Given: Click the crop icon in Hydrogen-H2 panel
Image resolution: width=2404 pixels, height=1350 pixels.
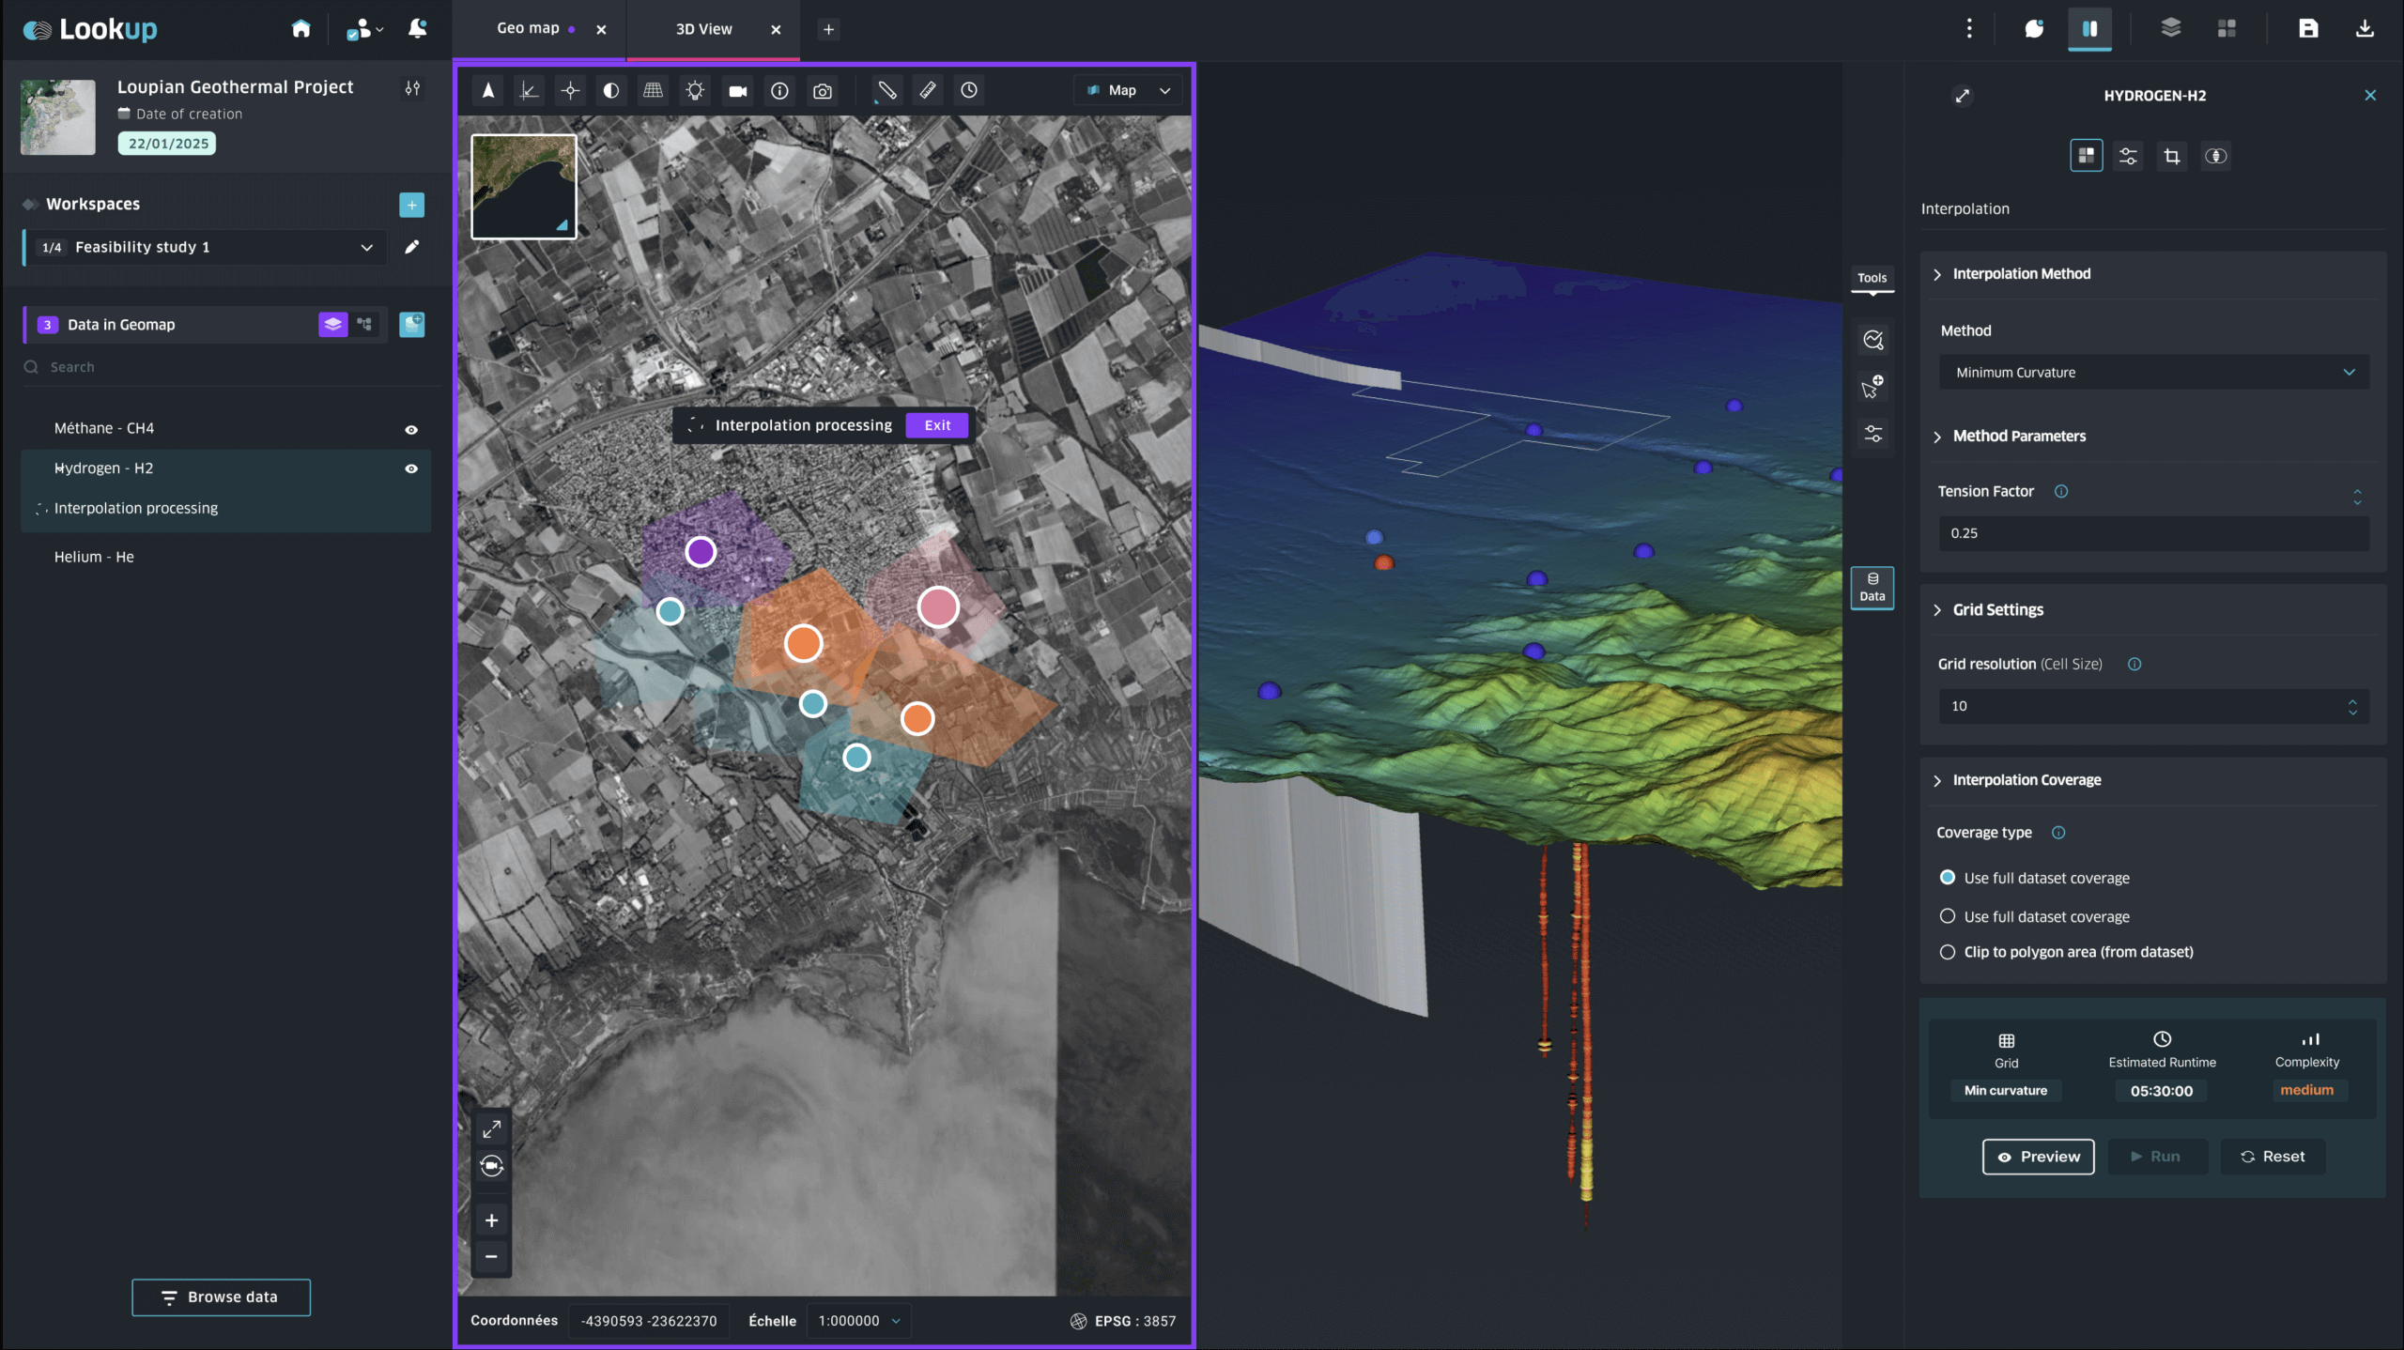Looking at the screenshot, I should tap(2172, 156).
